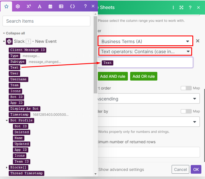Open the array functions table tab
The width and height of the screenshot is (205, 179).
click(x=61, y=6)
